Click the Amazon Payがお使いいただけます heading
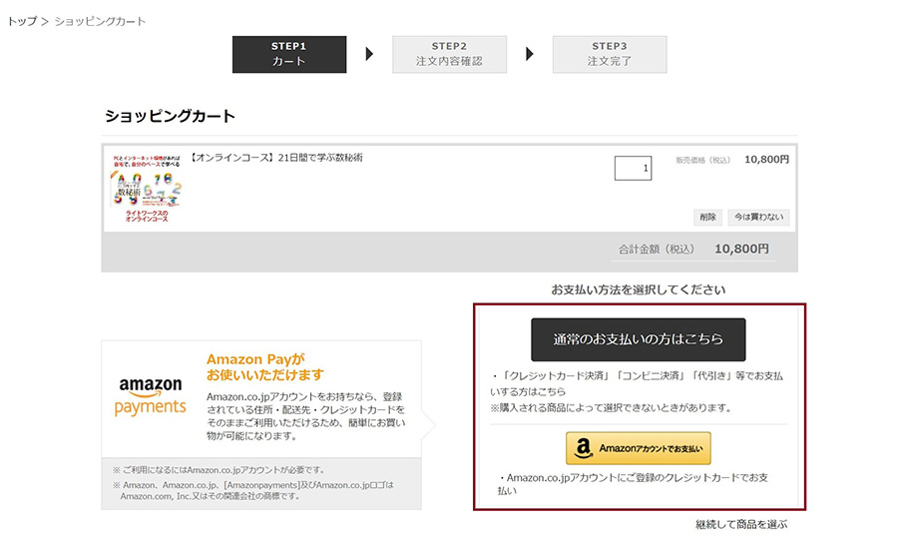This screenshot has height=554, width=898. [x=265, y=367]
